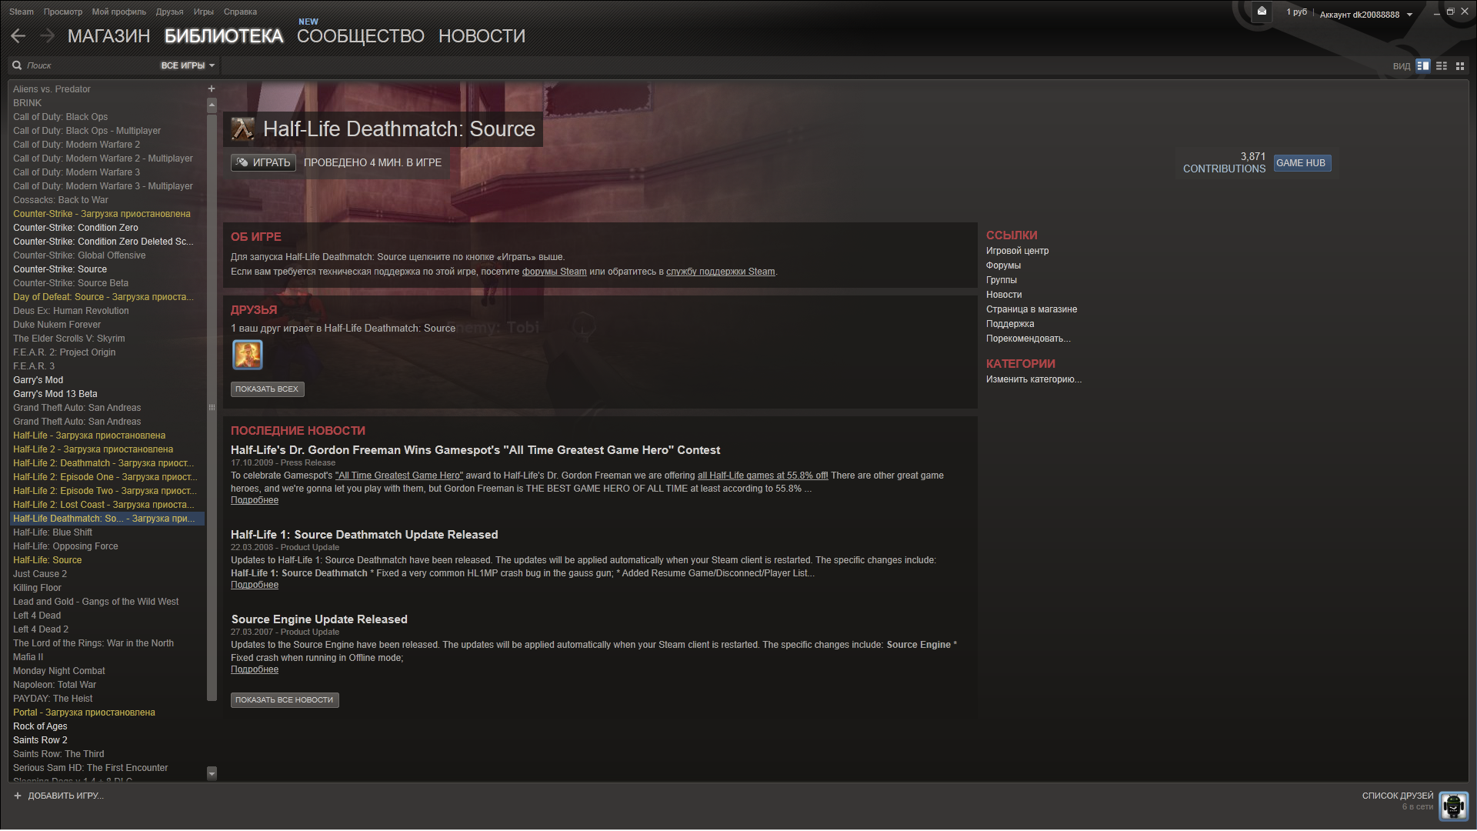Click Изменить категорию link
This screenshot has height=831, width=1477.
1034,379
